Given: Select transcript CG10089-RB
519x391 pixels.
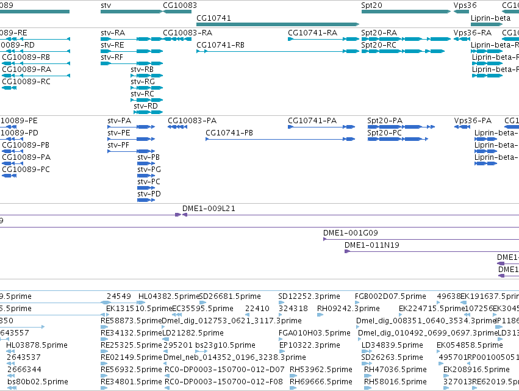Looking at the screenshot, I should tap(36, 63).
